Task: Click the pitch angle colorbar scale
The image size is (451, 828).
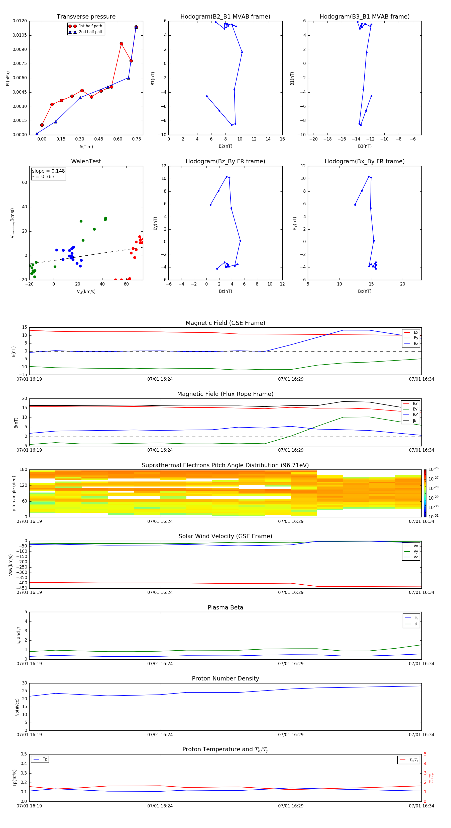Action: click(425, 493)
